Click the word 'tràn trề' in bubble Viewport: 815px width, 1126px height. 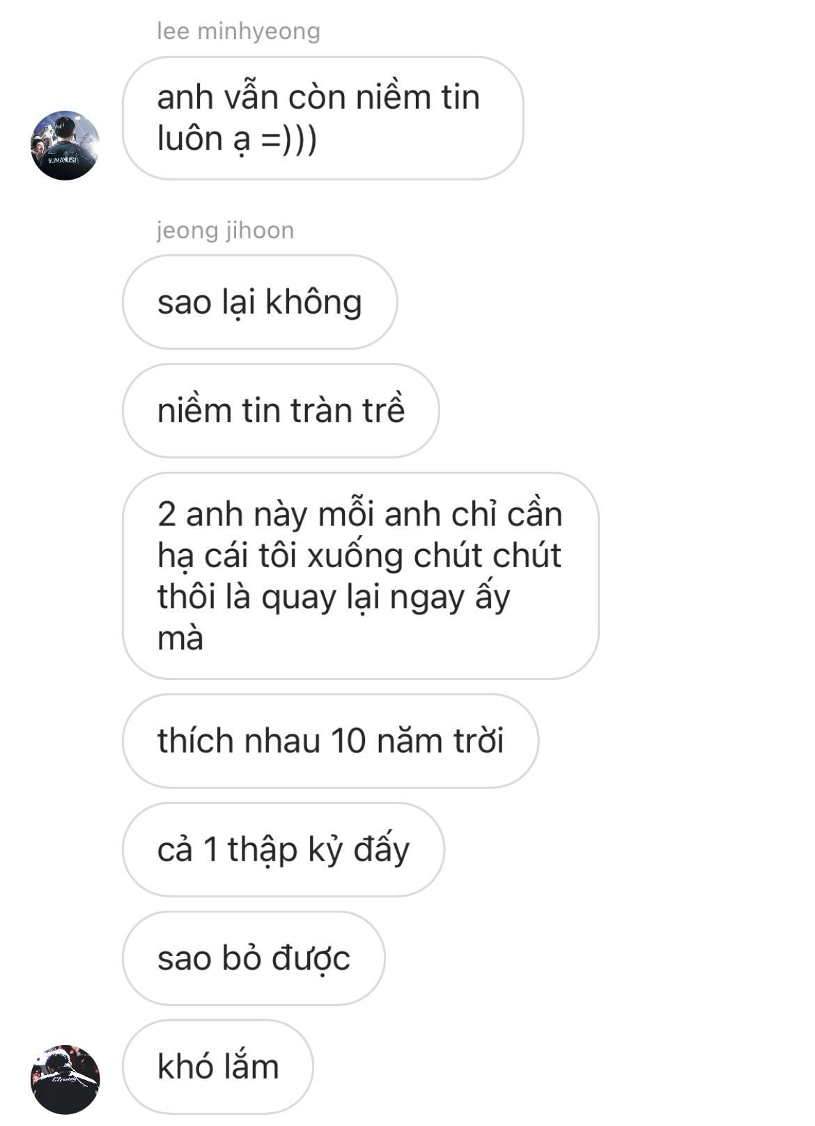[347, 410]
